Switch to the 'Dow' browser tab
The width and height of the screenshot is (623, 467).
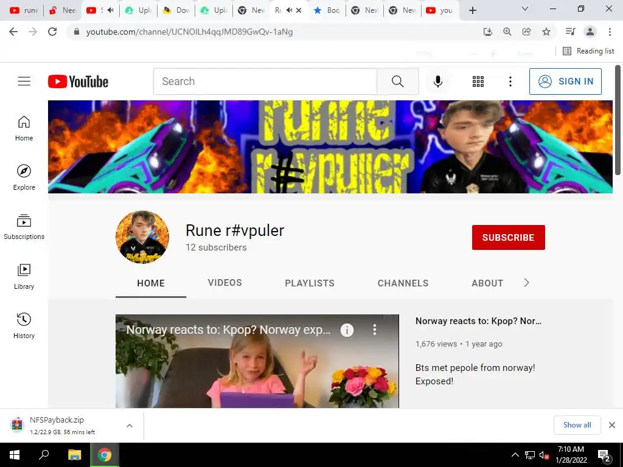click(x=176, y=10)
